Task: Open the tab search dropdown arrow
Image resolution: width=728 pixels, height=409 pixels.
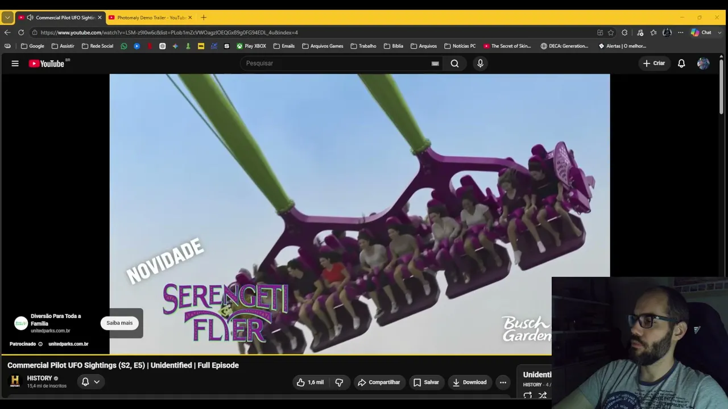Action: 7,18
